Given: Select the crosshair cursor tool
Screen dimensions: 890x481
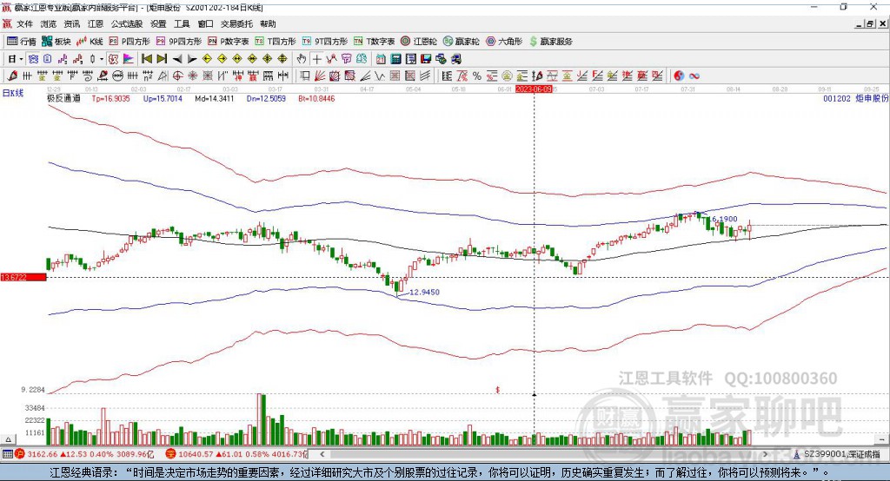Looking at the screenshot, I should [316, 59].
